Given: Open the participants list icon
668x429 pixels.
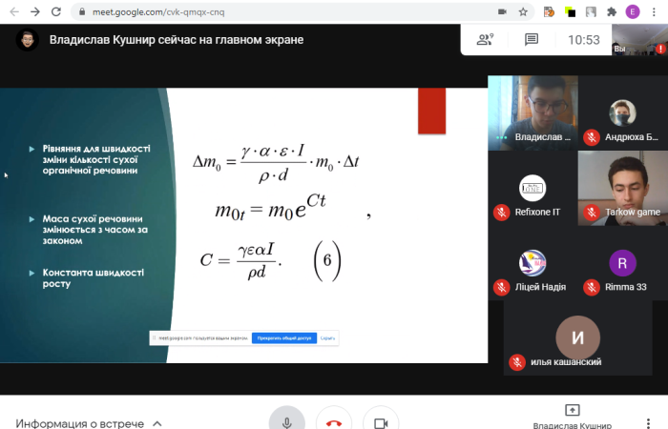Looking at the screenshot, I should pos(486,40).
